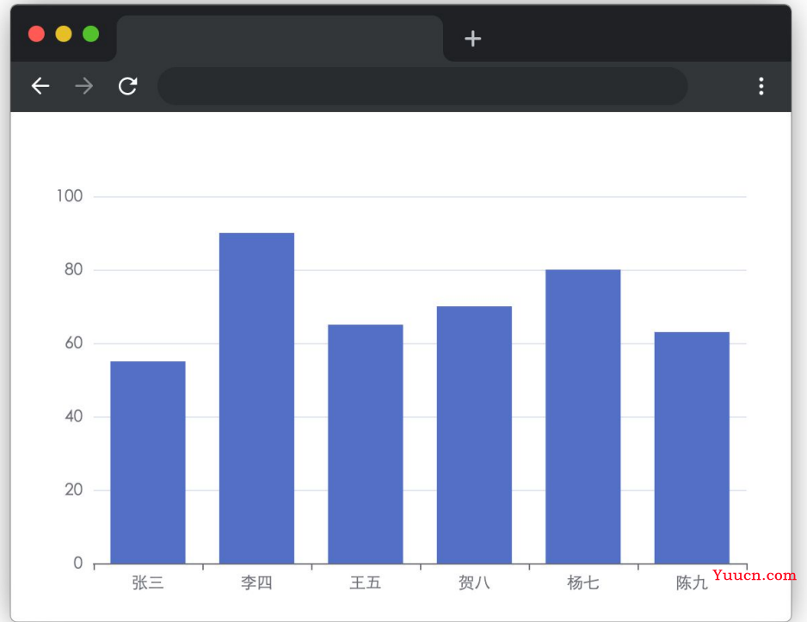This screenshot has height=622, width=807.
Task: Click the bar for 陈九
Action: pos(692,447)
